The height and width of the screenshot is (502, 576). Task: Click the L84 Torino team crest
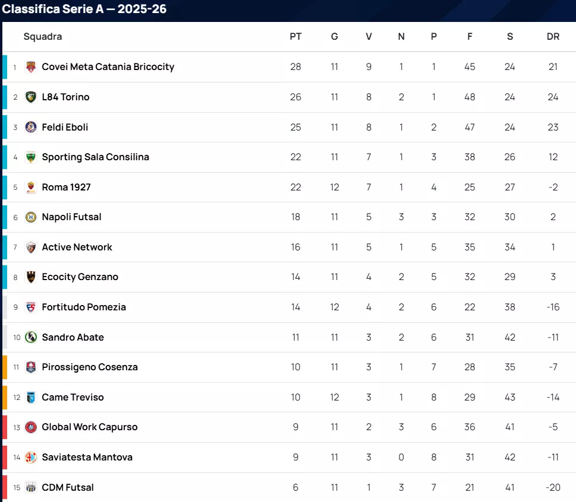coord(31,97)
